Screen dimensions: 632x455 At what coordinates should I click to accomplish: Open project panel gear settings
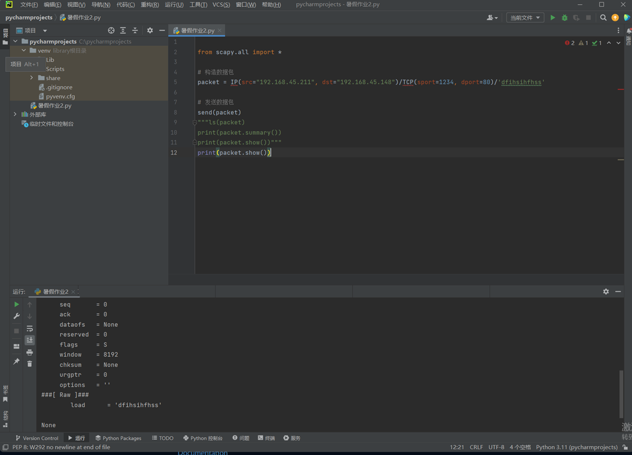pos(150,31)
